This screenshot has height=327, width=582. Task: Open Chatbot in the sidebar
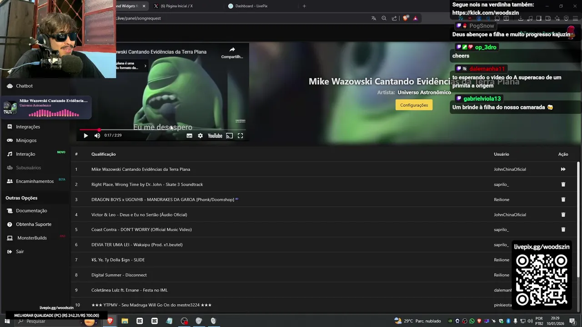(24, 86)
